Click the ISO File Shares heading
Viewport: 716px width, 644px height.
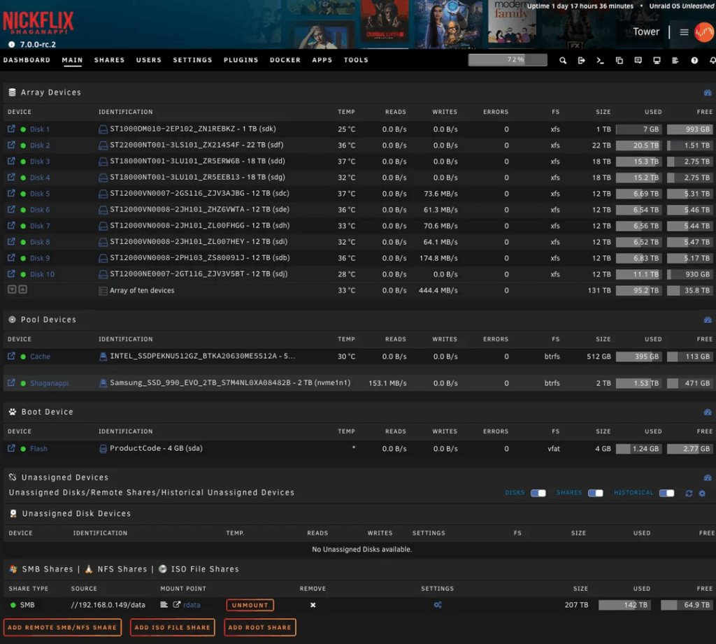[205, 569]
